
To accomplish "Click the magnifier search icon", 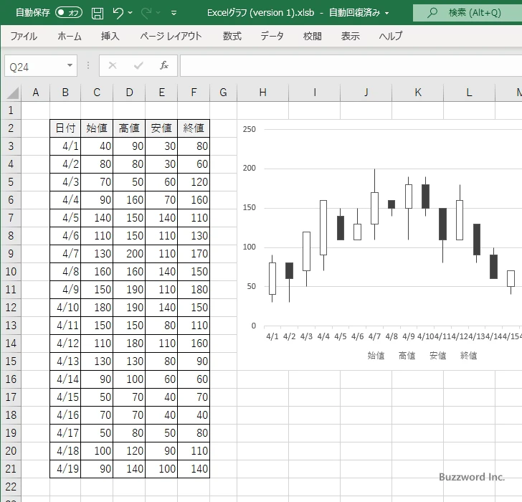I will pyautogui.click(x=432, y=13).
